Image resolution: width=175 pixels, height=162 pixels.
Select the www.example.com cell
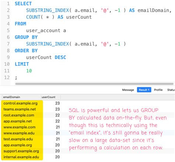(x=20, y=127)
